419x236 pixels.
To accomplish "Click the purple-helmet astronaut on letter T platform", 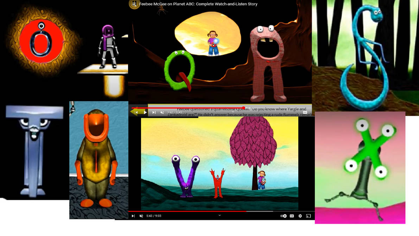I will pos(108,46).
